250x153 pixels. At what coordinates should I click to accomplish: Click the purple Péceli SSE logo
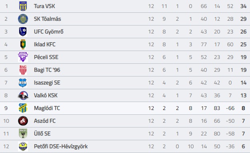23,57
